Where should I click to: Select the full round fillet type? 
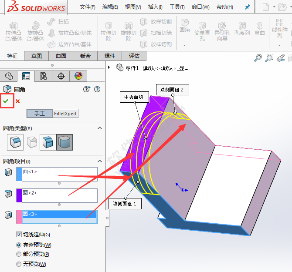[x=65, y=142]
